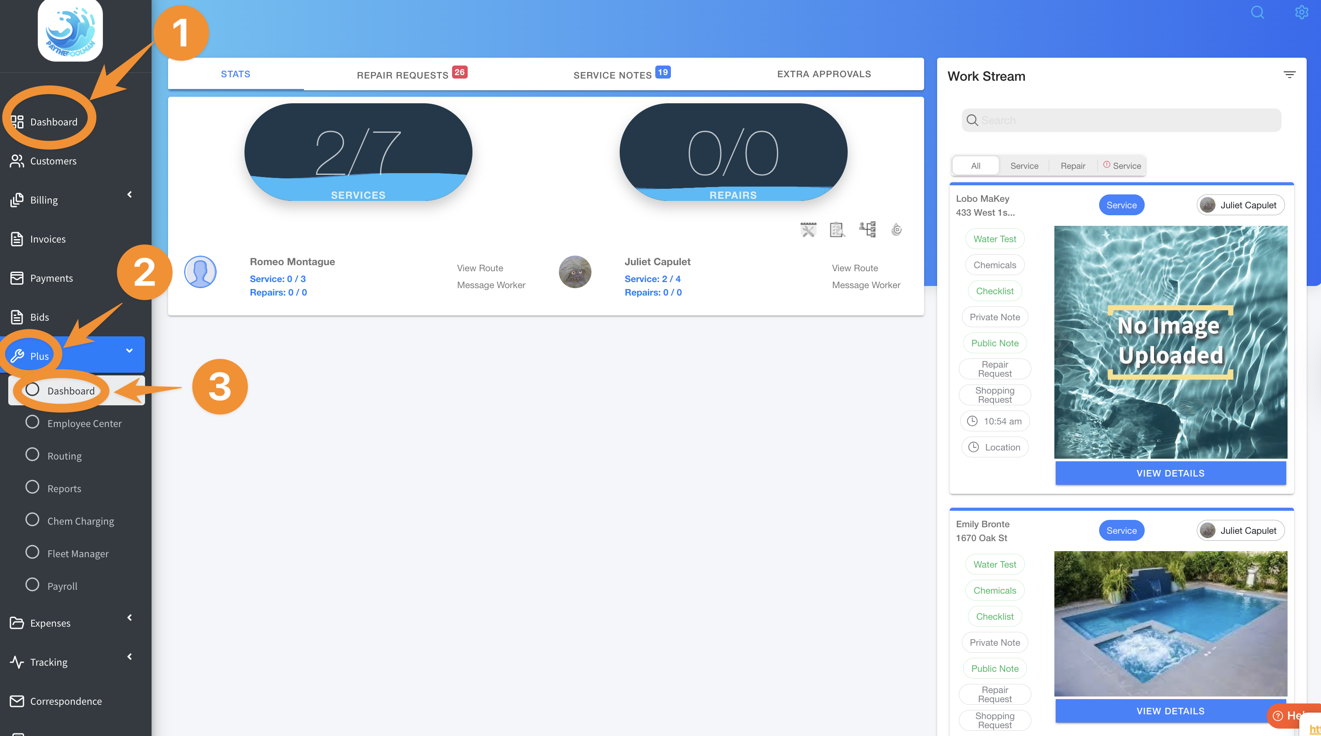Expand the Expenses sidebar section

pyautogui.click(x=130, y=618)
